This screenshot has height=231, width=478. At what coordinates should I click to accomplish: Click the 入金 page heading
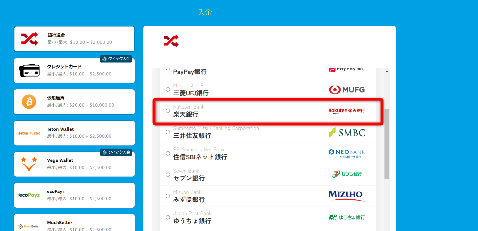[205, 12]
